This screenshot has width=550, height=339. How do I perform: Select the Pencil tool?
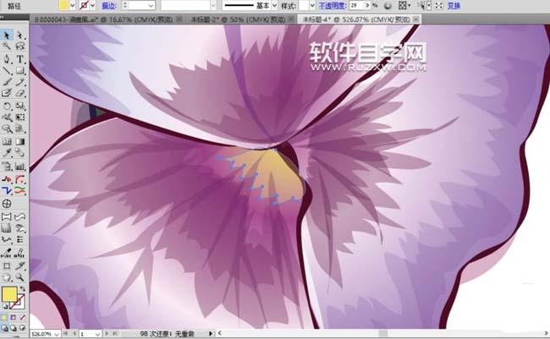pos(20,82)
